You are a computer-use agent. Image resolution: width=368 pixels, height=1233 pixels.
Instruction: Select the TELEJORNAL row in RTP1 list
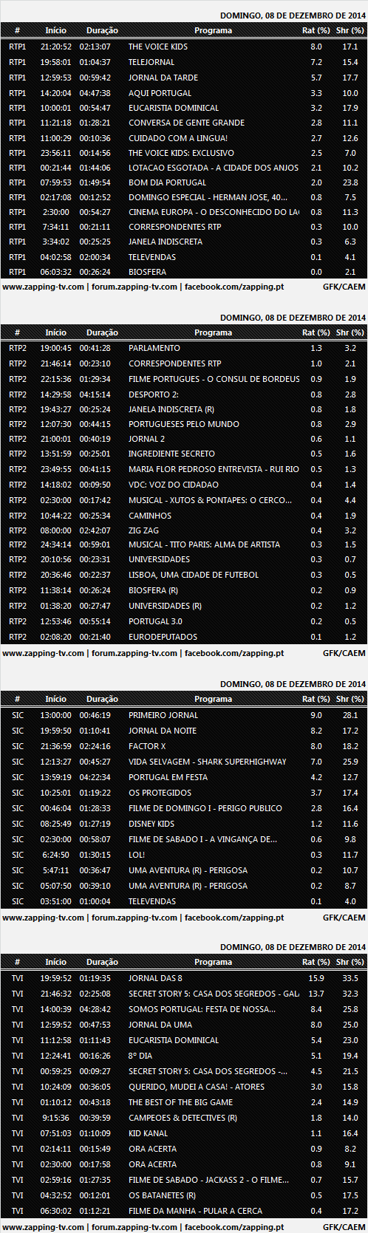pos(184,62)
